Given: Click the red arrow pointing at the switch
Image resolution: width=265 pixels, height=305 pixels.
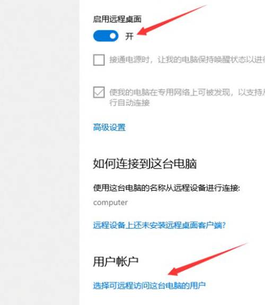Looking at the screenshot, I should click(172, 20).
